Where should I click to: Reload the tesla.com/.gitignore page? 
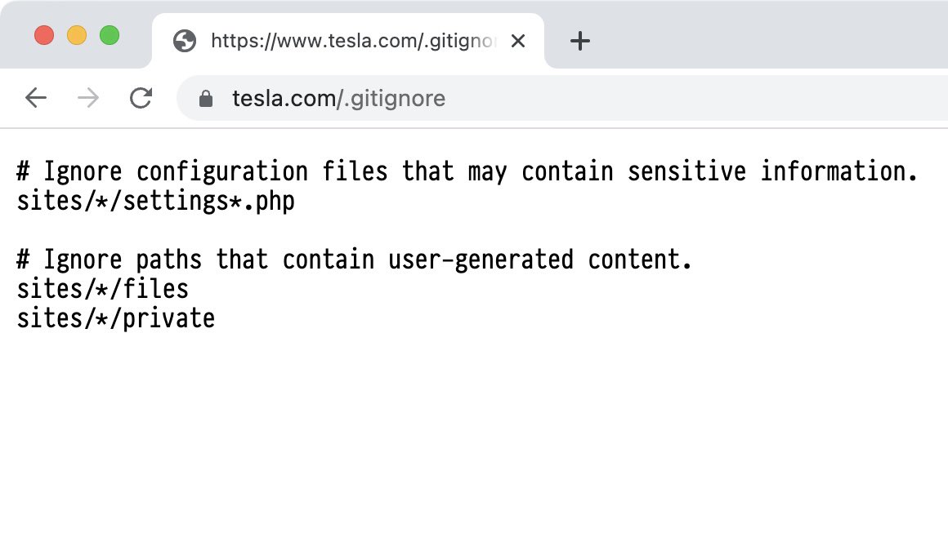pos(141,98)
